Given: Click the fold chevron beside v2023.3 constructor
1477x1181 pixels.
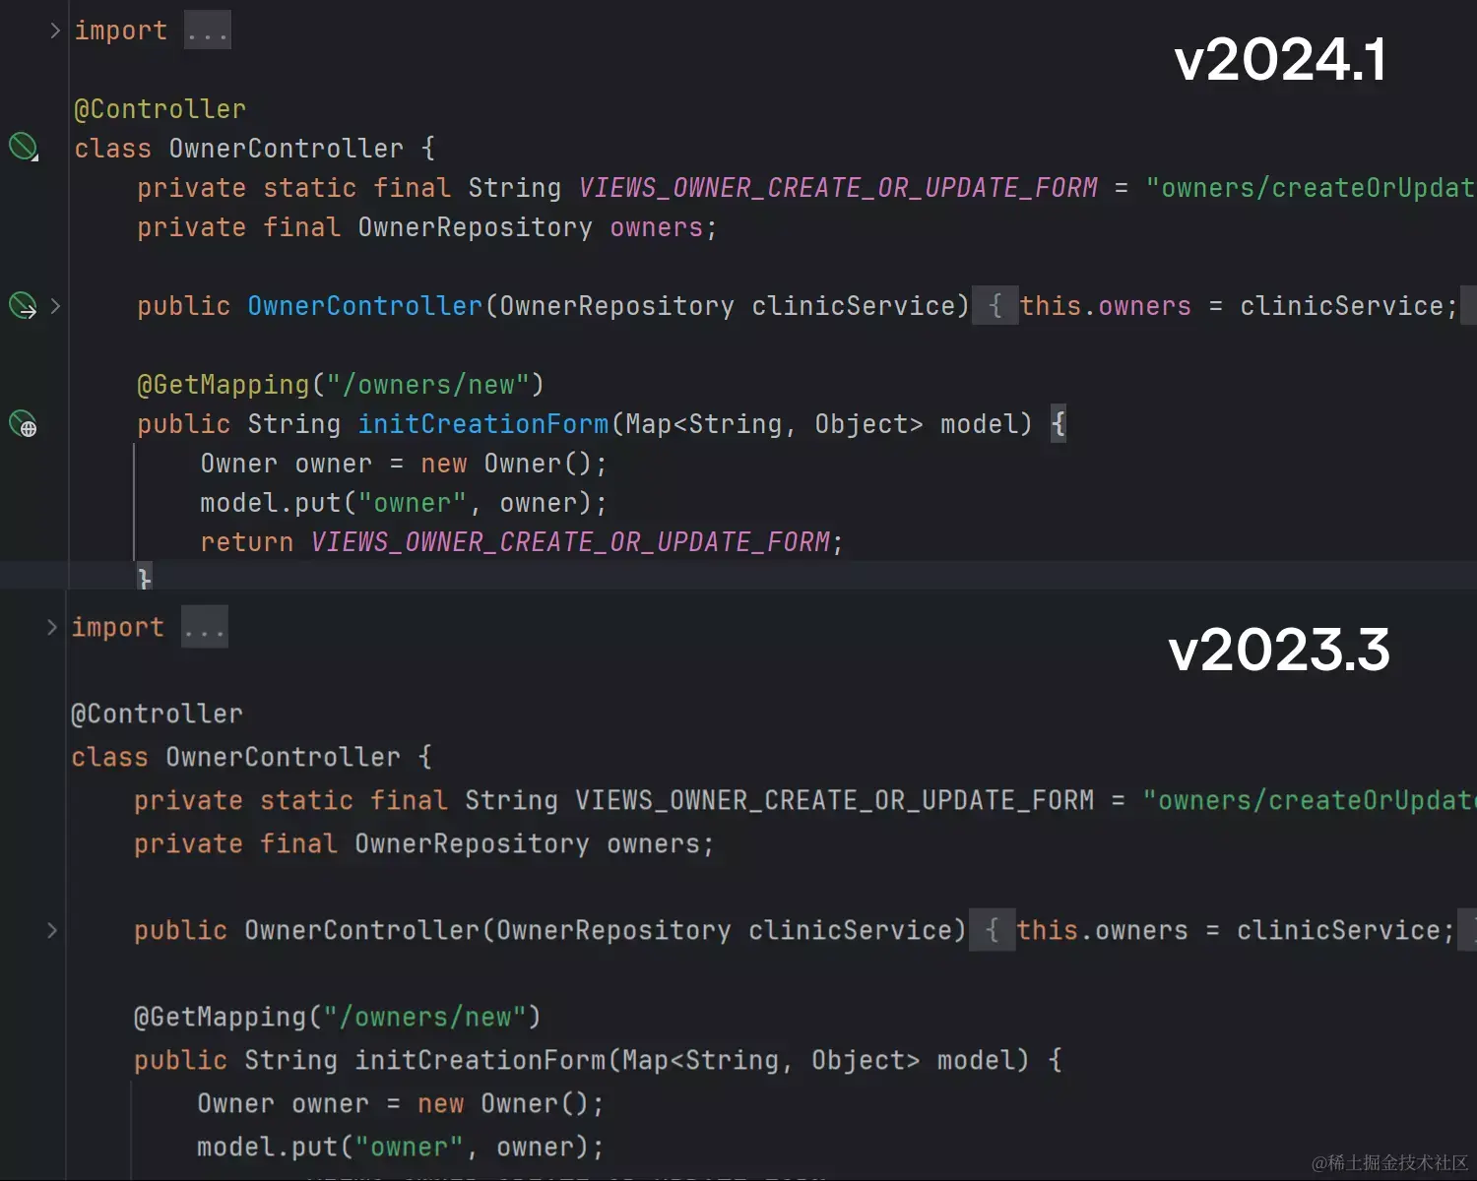Looking at the screenshot, I should pos(51,930).
